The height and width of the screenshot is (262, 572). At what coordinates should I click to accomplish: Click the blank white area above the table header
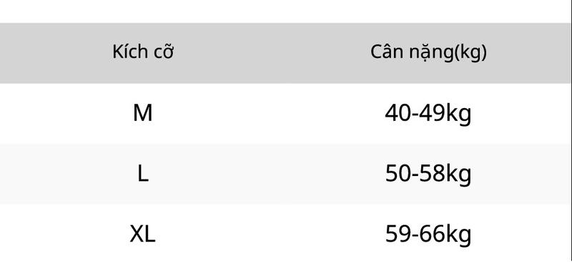[x=286, y=11]
